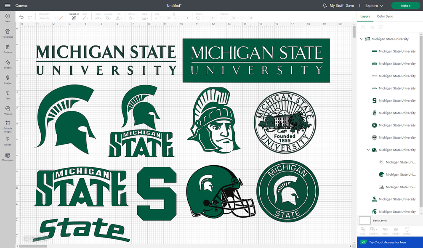Select the Founded 1855 seal on canvas
Screen dimensions: 423x248
coord(285,122)
